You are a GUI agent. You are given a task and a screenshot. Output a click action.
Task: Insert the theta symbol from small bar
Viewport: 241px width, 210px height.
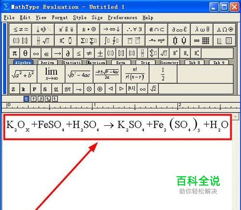(25, 53)
